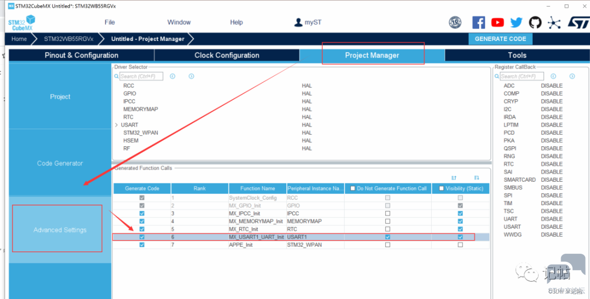
Task: Open HAL driver dropdown for RTC
Action: pos(306,117)
